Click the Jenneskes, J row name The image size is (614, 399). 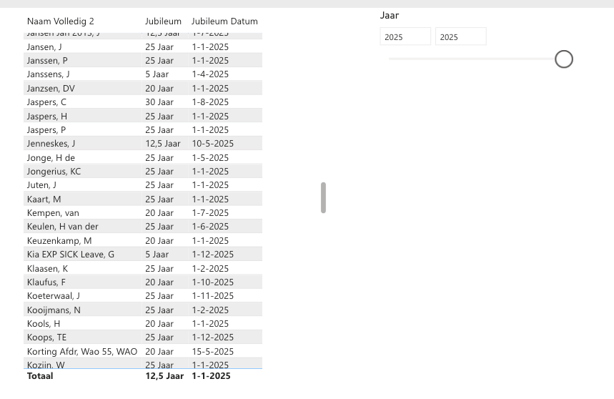coord(51,144)
